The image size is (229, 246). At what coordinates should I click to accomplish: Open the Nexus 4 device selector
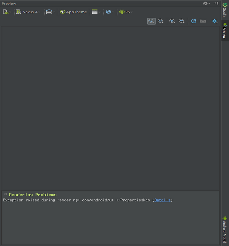click(x=28, y=12)
